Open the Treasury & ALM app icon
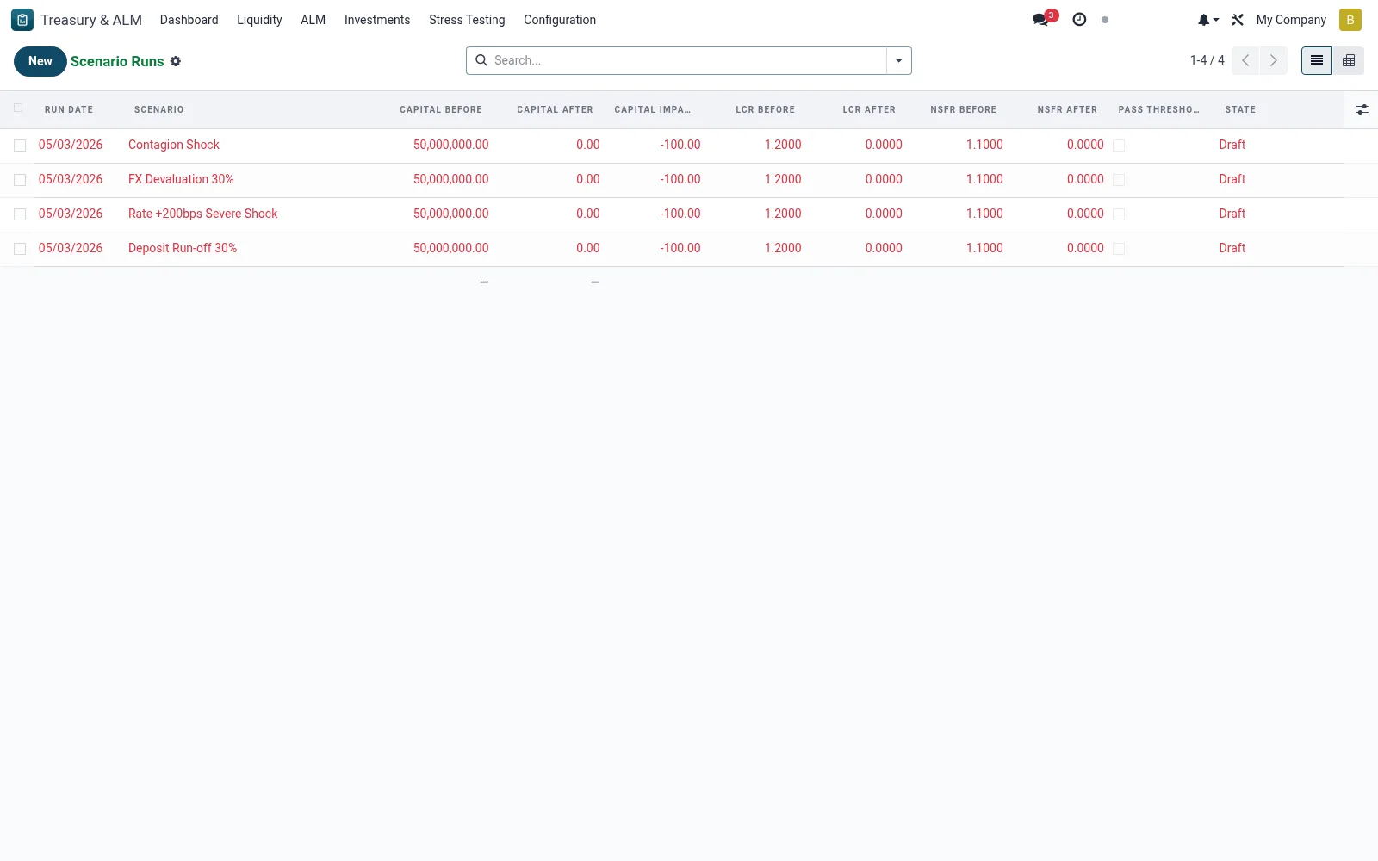This screenshot has width=1378, height=861. click(x=22, y=20)
